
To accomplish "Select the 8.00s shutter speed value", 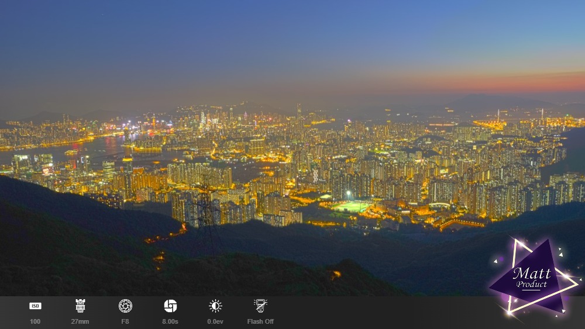I will click(x=170, y=321).
